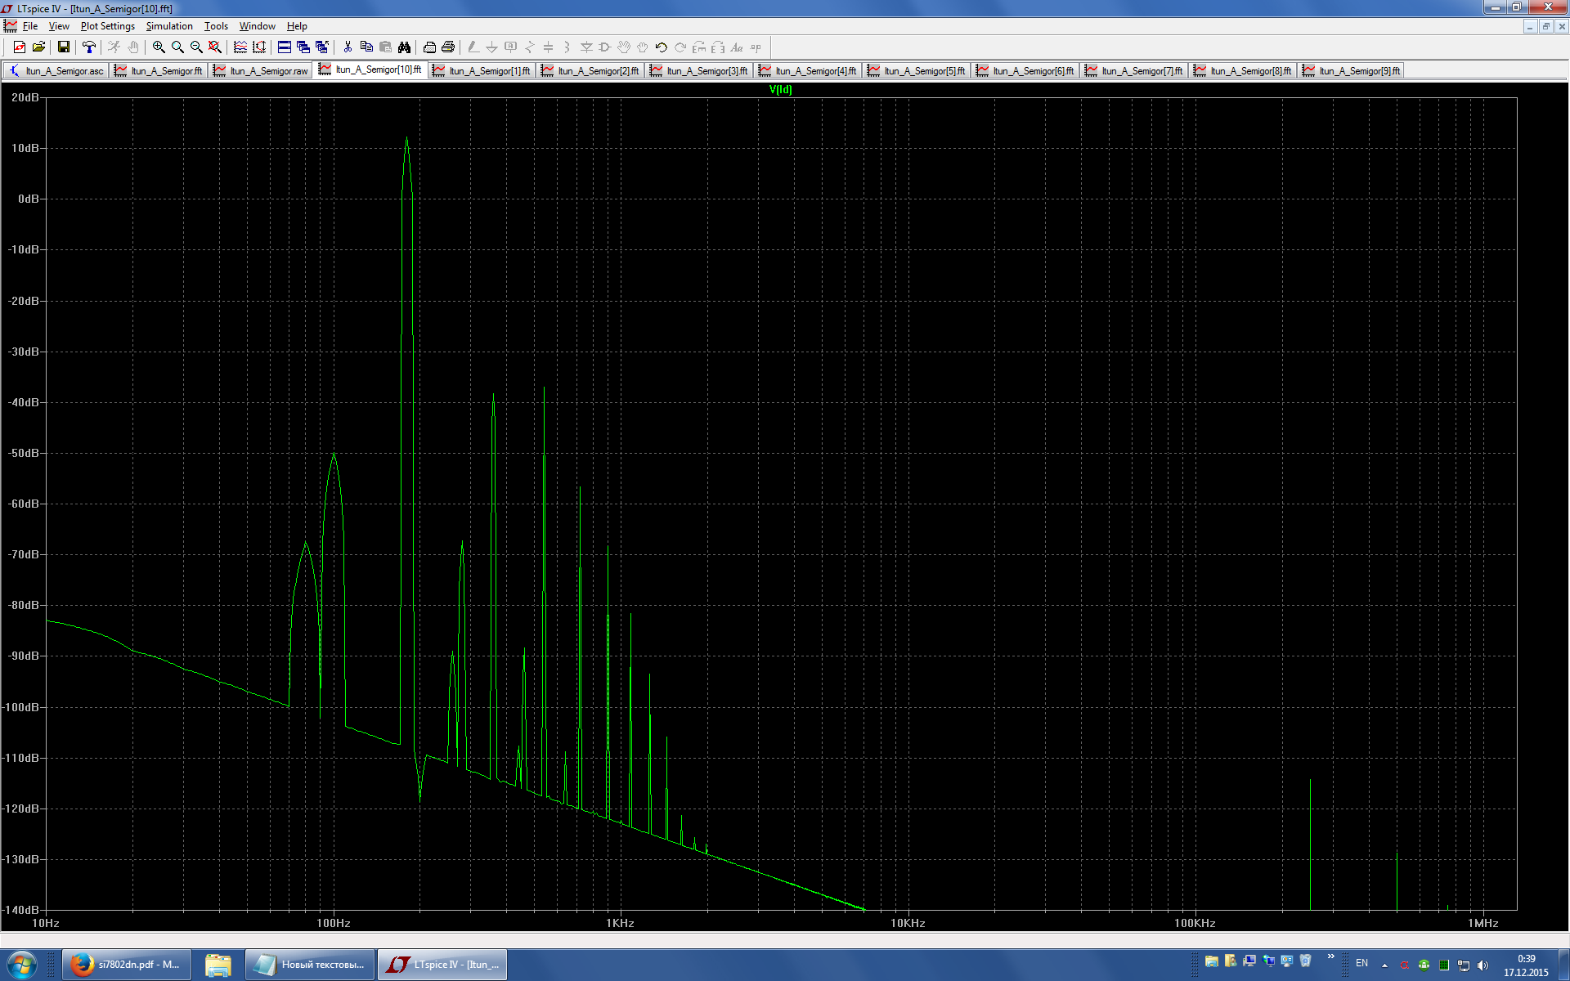The image size is (1570, 981).
Task: Click the Print printer icon
Action: click(448, 47)
